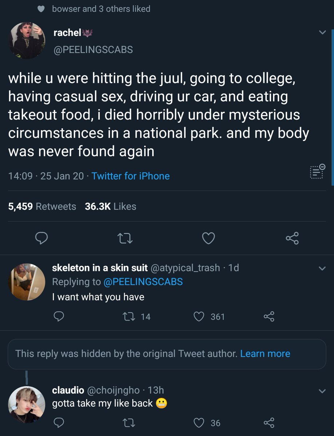
Task: Share claudio's reply
Action: pos(269,423)
